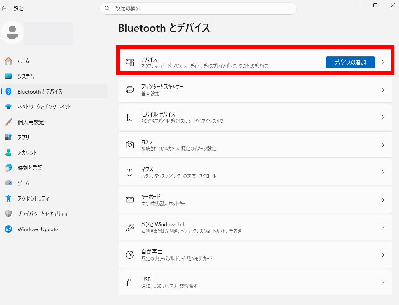This screenshot has height=305, width=399.
Task: Open USB settings via its chevron
Action: (383, 282)
